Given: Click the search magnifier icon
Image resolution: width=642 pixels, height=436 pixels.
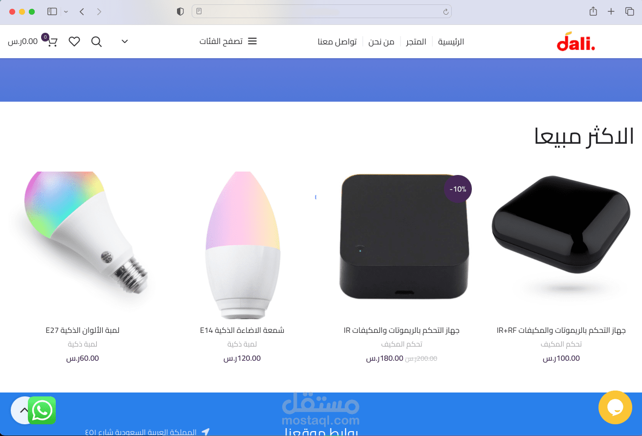Looking at the screenshot, I should [97, 42].
